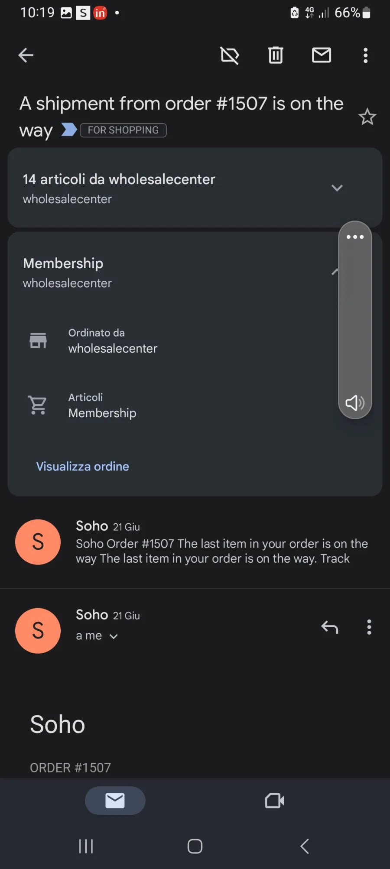
Task: Collapse the Membership order card
Action: click(x=334, y=272)
